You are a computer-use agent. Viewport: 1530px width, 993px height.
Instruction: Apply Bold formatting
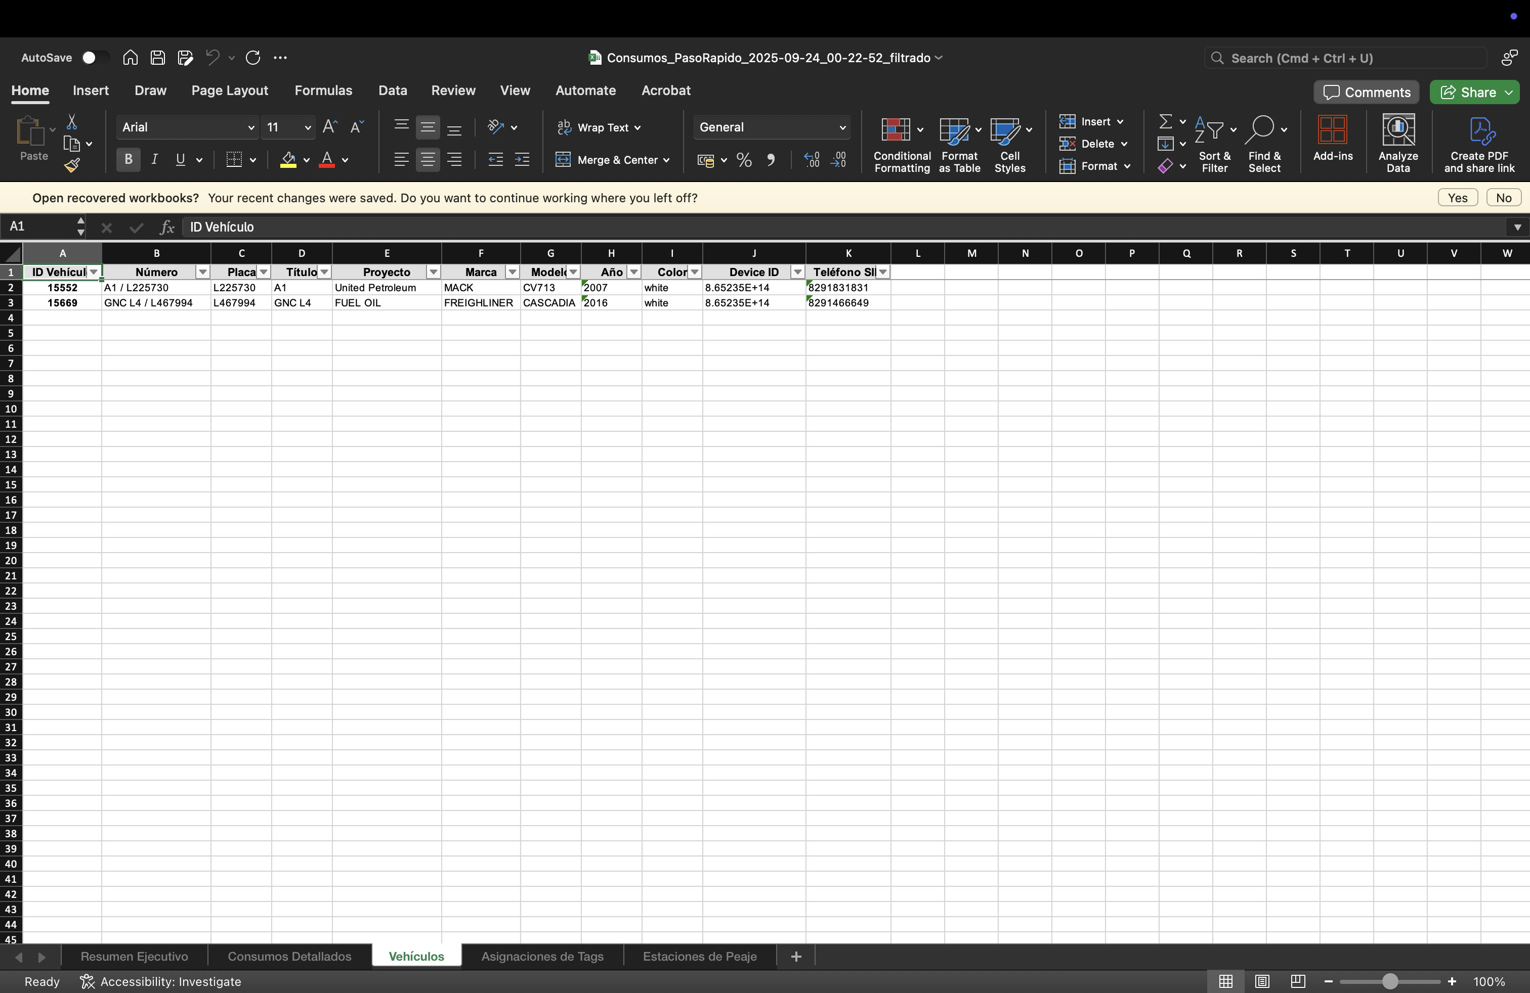click(x=128, y=159)
